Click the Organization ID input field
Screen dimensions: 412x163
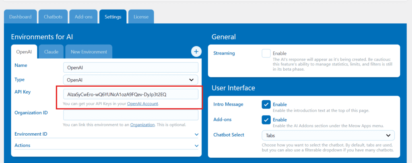click(131, 115)
